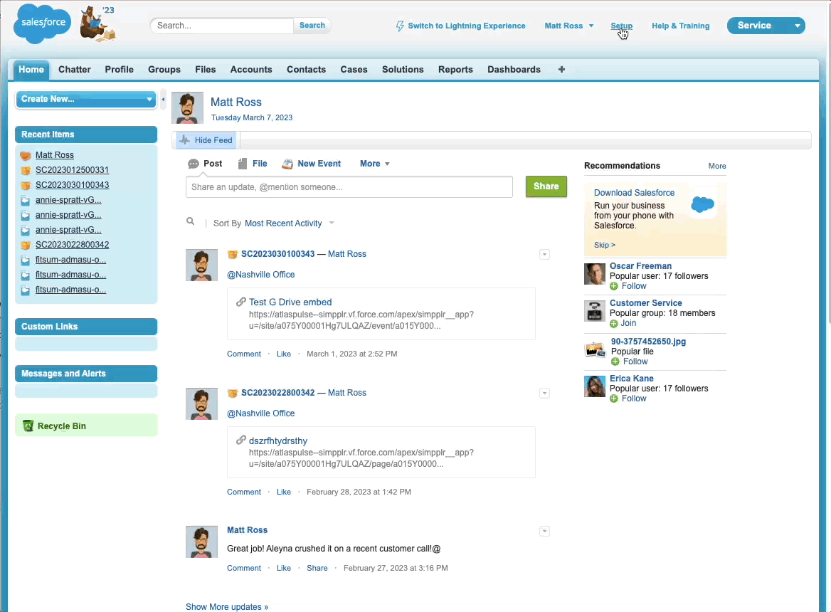Click the plus icon for all tabs
This screenshot has height=612, width=831.
(561, 70)
